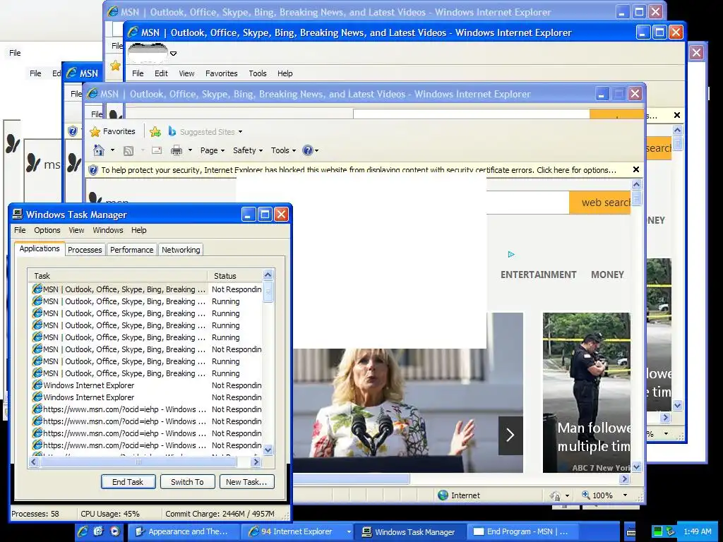The height and width of the screenshot is (542, 723).
Task: Open the Options menu in Task Manager
Action: 47,230
